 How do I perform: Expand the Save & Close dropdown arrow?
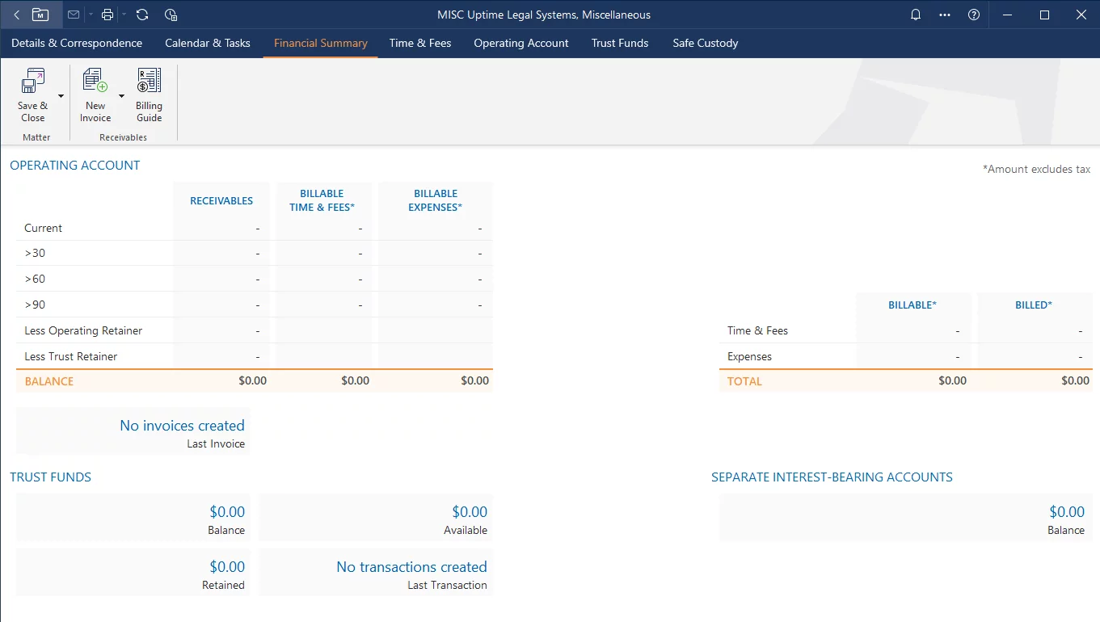[61, 96]
